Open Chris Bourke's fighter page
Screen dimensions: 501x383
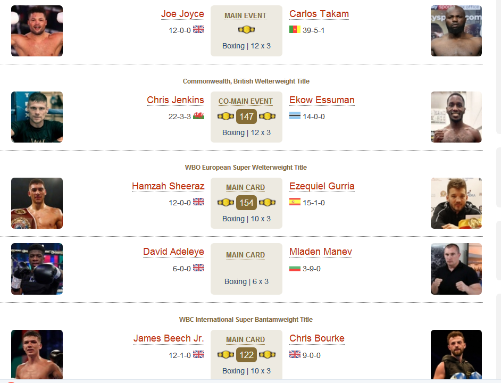pyautogui.click(x=316, y=338)
